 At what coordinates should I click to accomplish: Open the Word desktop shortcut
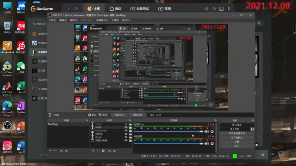click(x=21, y=148)
